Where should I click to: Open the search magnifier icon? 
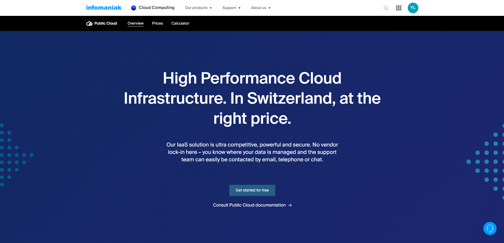[386, 8]
